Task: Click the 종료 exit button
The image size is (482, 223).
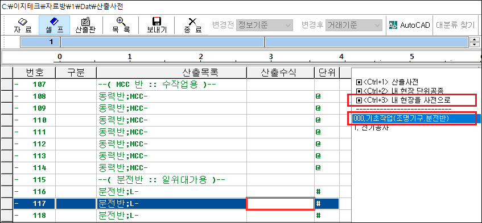Action: click(x=193, y=25)
